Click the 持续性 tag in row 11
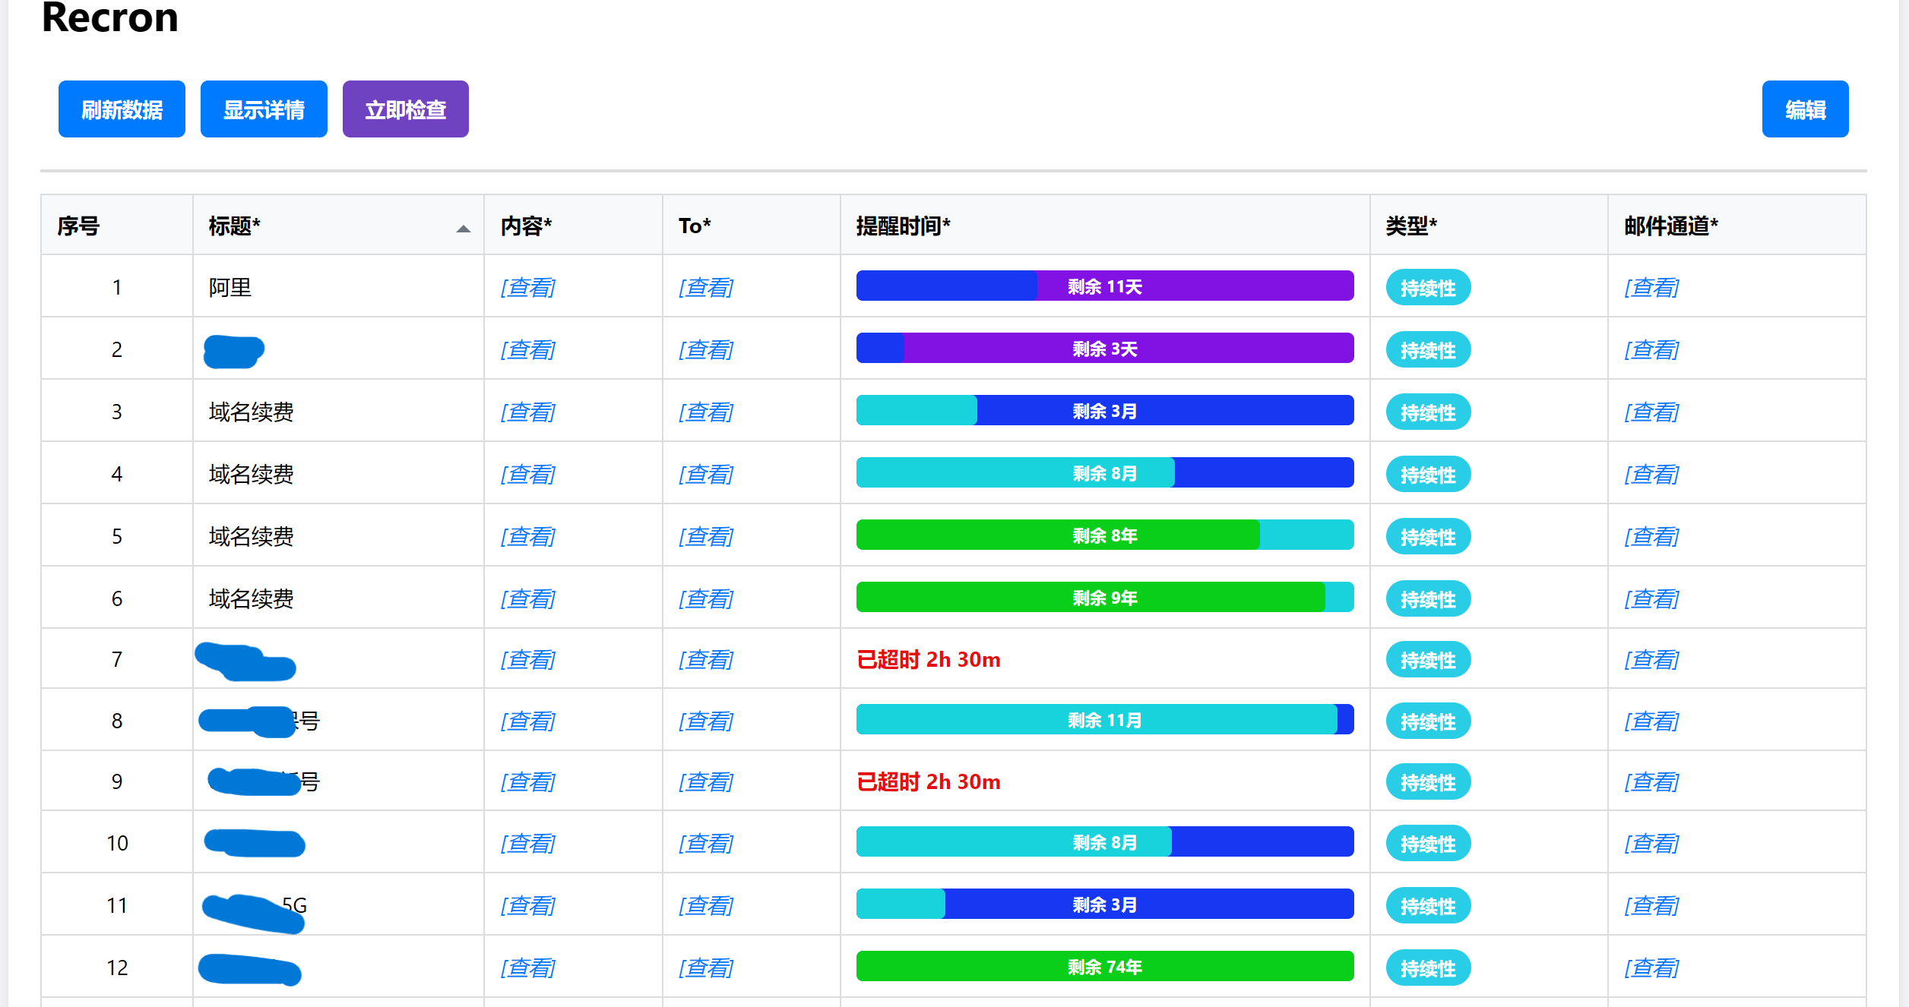The image size is (1909, 1007). (x=1428, y=906)
